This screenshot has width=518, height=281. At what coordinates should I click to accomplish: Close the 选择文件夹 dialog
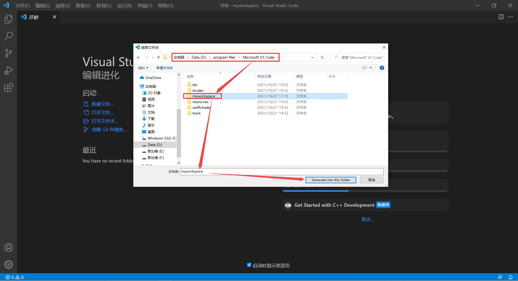(x=384, y=47)
